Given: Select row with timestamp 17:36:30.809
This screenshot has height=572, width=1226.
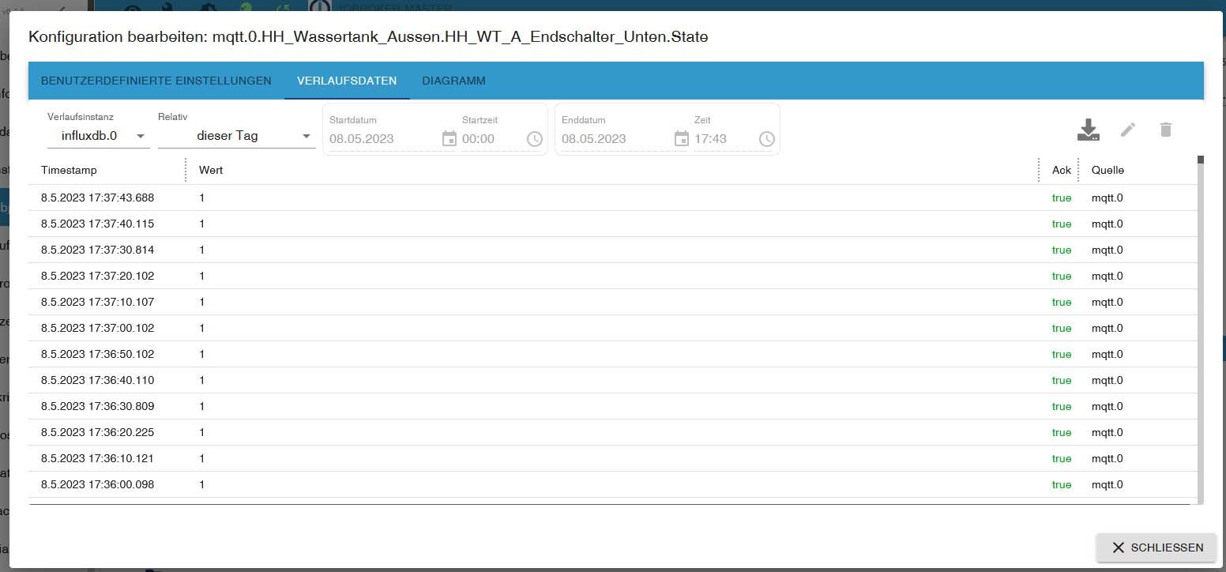Looking at the screenshot, I should [x=612, y=406].
